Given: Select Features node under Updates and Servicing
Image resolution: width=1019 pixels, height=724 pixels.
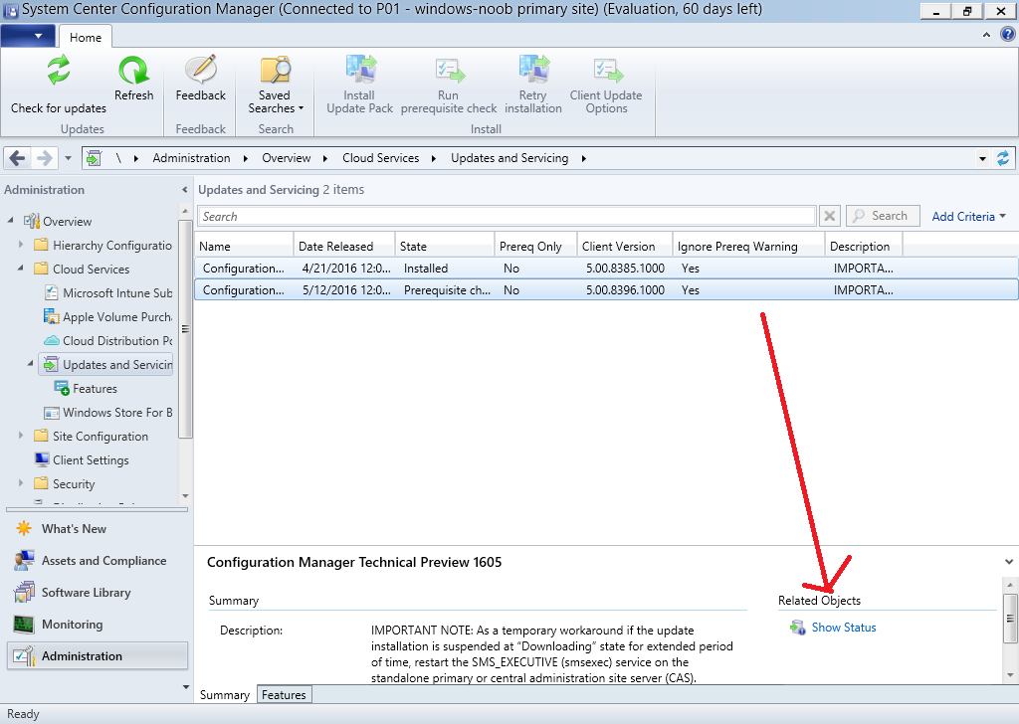Looking at the screenshot, I should point(87,388).
